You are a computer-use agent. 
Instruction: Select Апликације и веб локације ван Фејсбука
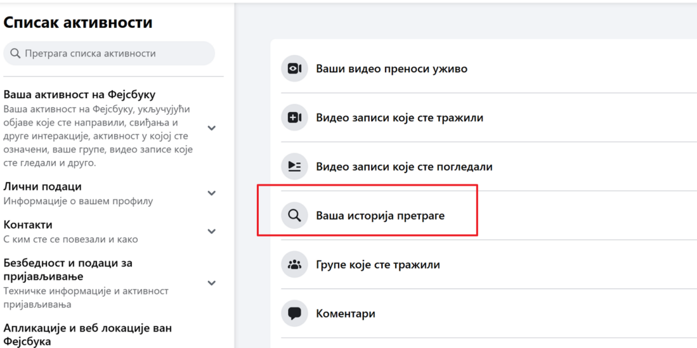tap(88, 335)
